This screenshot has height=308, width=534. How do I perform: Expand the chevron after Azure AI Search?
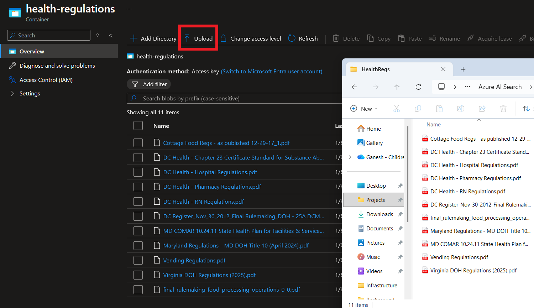531,87
